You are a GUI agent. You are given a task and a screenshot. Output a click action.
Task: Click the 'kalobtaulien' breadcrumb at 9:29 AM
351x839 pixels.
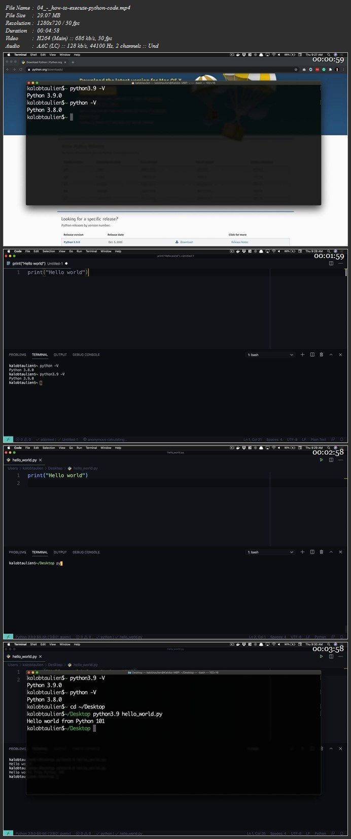coord(33,468)
